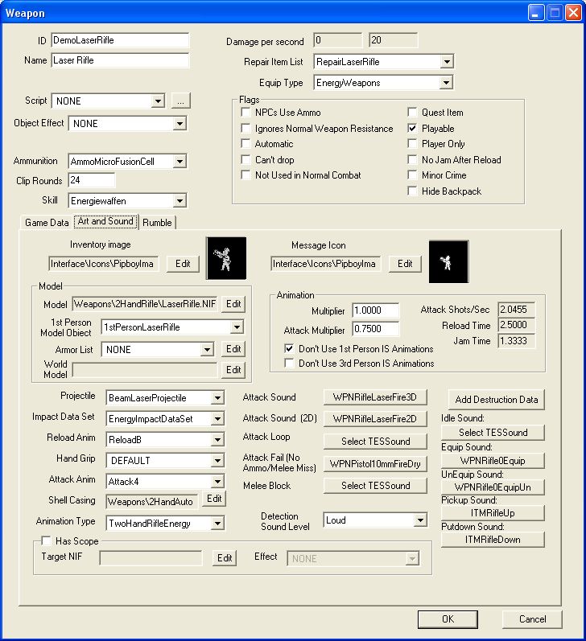Choose Attack Sound WPNRifleLaserFire3D button
This screenshot has height=641, width=586.
[375, 397]
